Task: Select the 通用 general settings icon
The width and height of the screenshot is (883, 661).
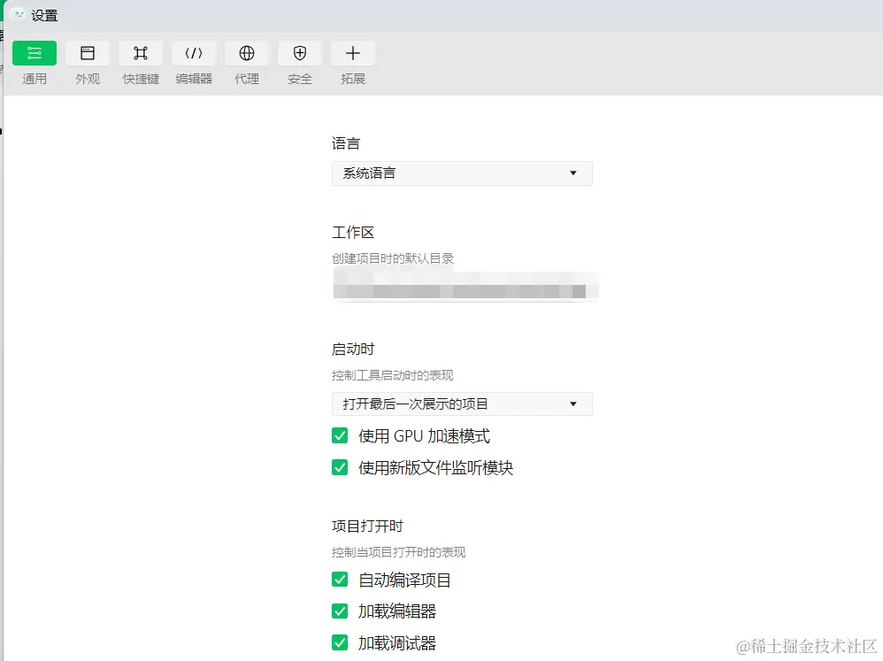Action: point(35,53)
